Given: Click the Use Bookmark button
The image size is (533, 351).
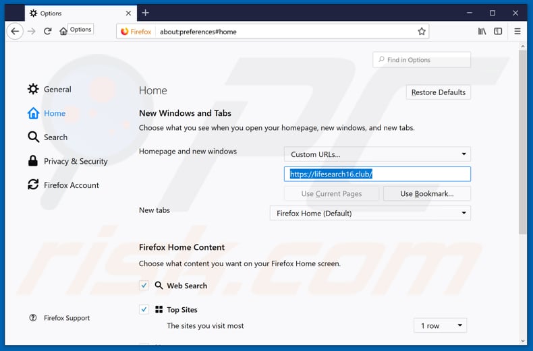Looking at the screenshot, I should (427, 193).
